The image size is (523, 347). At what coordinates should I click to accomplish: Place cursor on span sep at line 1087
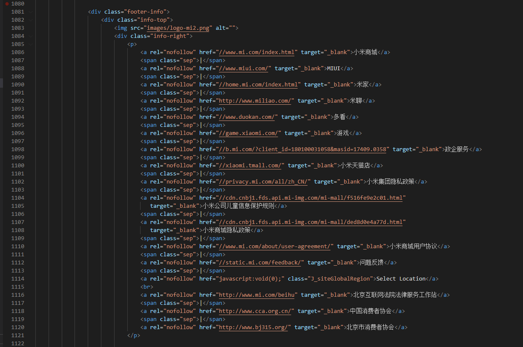point(183,60)
